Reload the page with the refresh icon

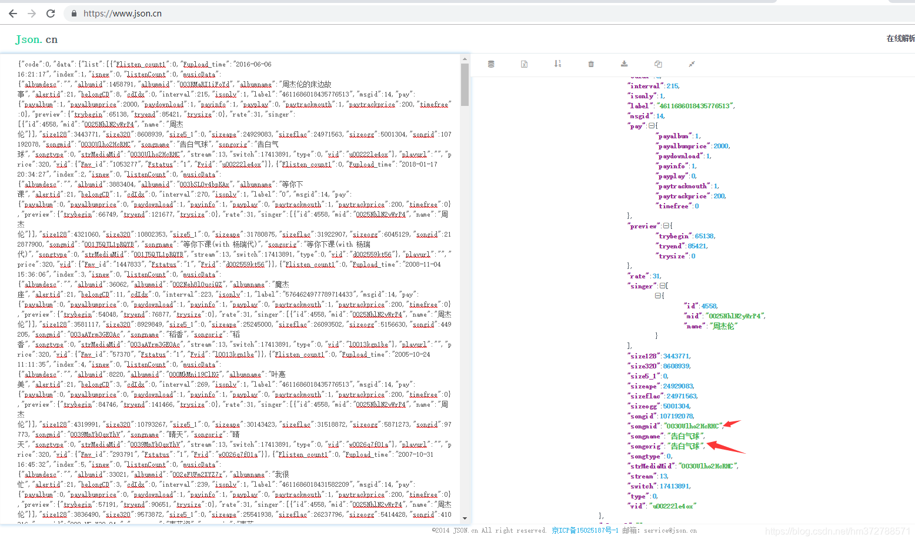51,13
